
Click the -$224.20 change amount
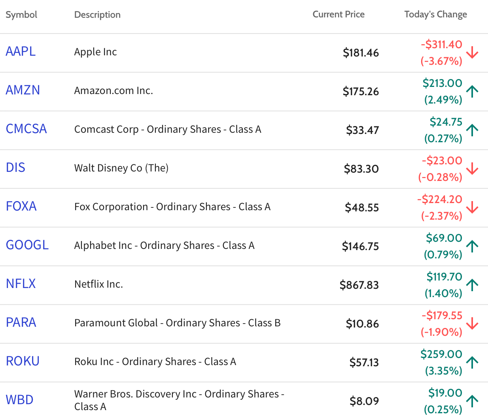[x=440, y=199]
